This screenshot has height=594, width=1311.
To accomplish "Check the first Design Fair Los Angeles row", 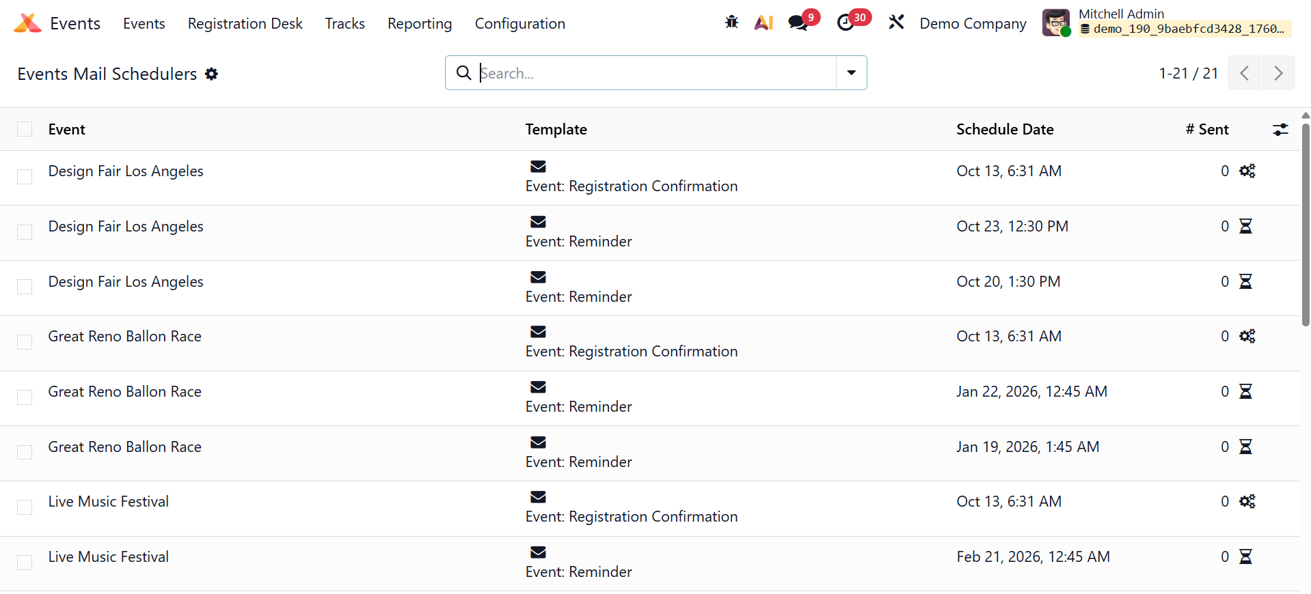I will click(25, 177).
